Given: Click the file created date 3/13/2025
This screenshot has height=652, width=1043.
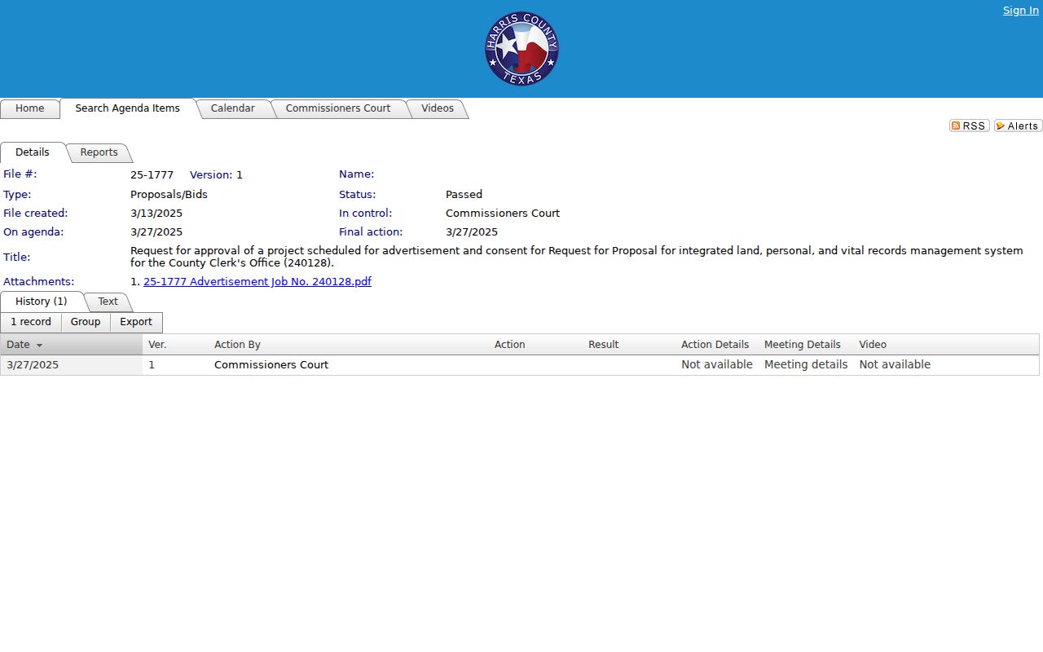Looking at the screenshot, I should pos(156,214).
